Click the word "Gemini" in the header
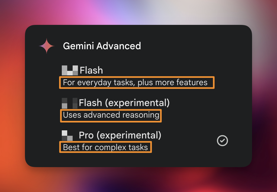 tap(78, 46)
